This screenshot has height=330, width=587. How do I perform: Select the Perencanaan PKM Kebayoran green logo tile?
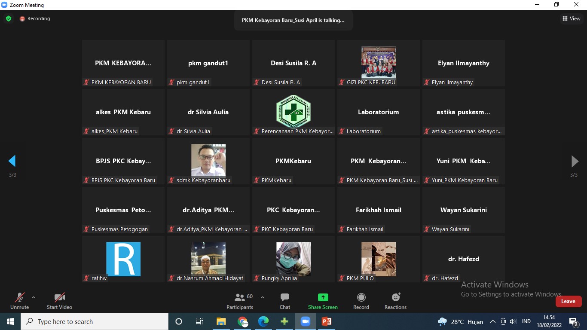pyautogui.click(x=293, y=112)
